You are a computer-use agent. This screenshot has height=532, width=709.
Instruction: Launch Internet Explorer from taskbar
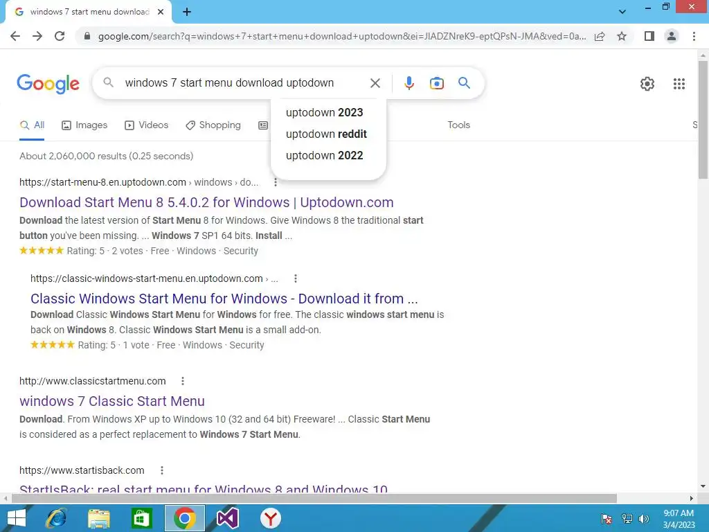56,518
